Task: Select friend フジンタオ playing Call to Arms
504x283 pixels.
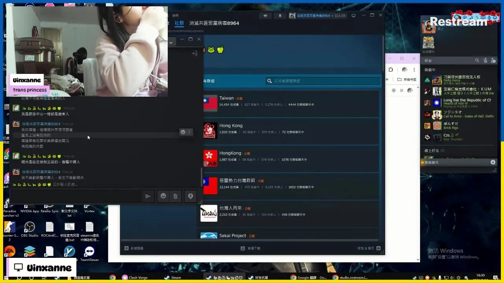Action: click(458, 114)
